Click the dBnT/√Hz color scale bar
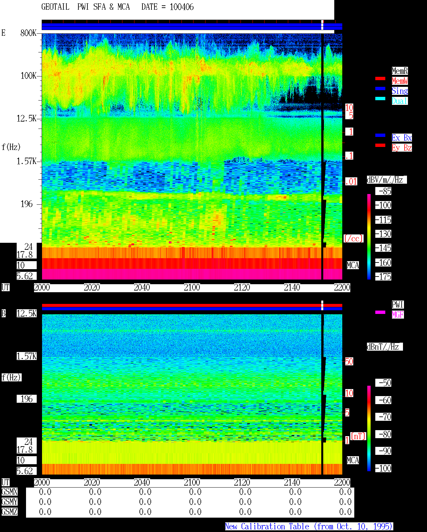This screenshot has height=532, width=427. 369,428
